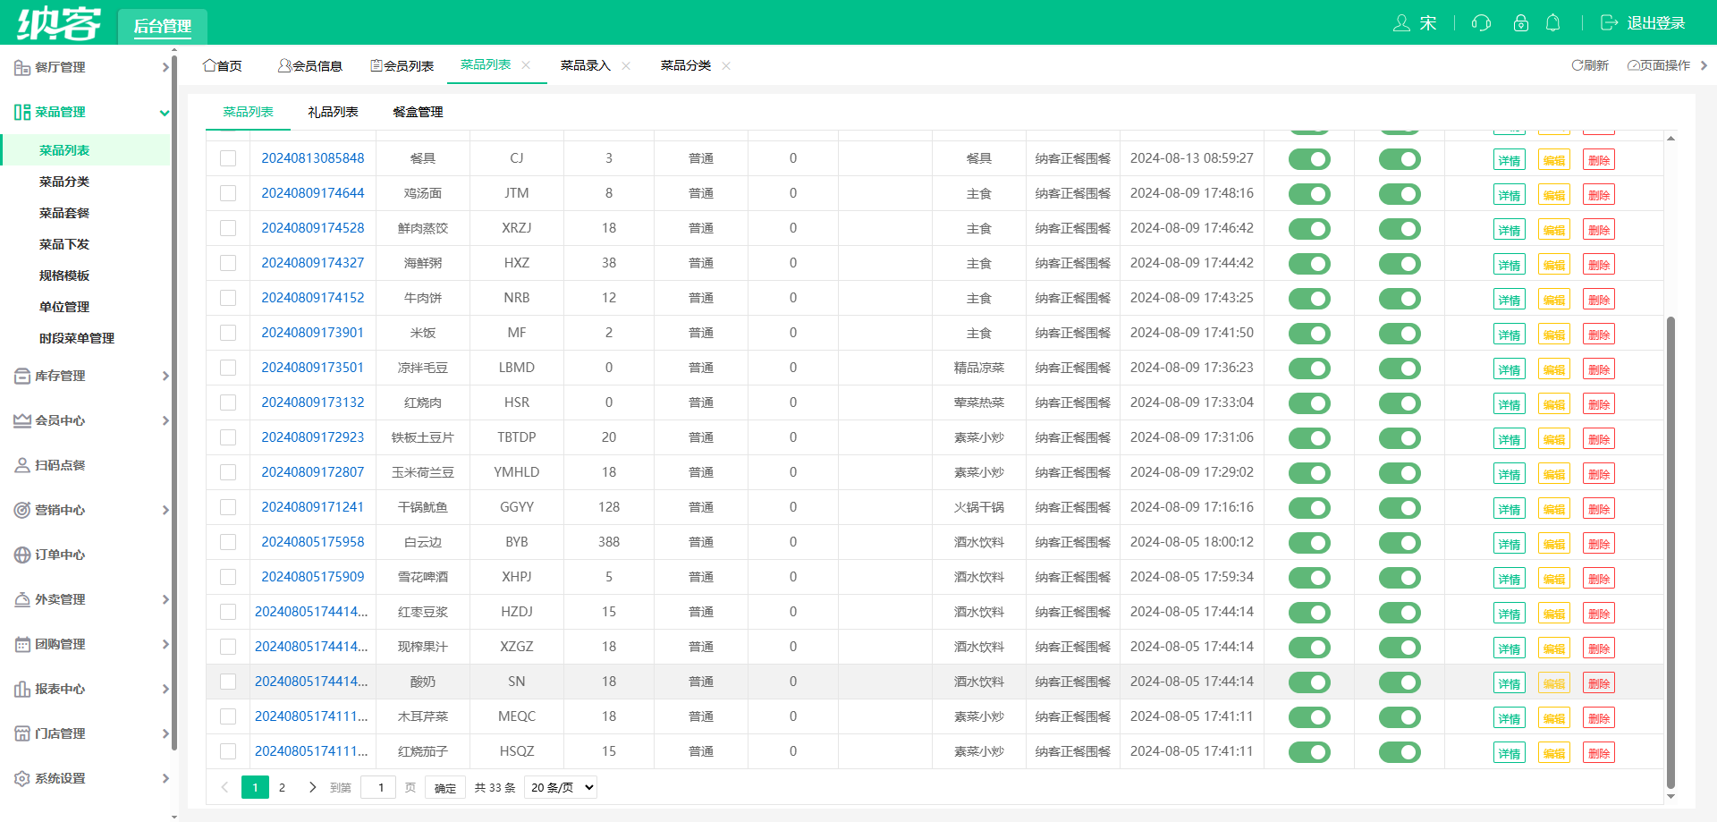Switch to 礼品列表 tab
This screenshot has height=822, width=1717.
pos(333,112)
